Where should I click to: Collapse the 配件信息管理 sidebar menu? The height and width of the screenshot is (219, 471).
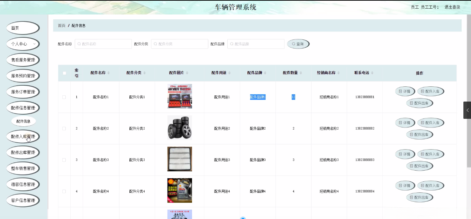pyautogui.click(x=23, y=108)
